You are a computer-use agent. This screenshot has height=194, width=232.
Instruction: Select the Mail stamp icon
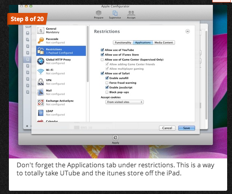[41, 92]
